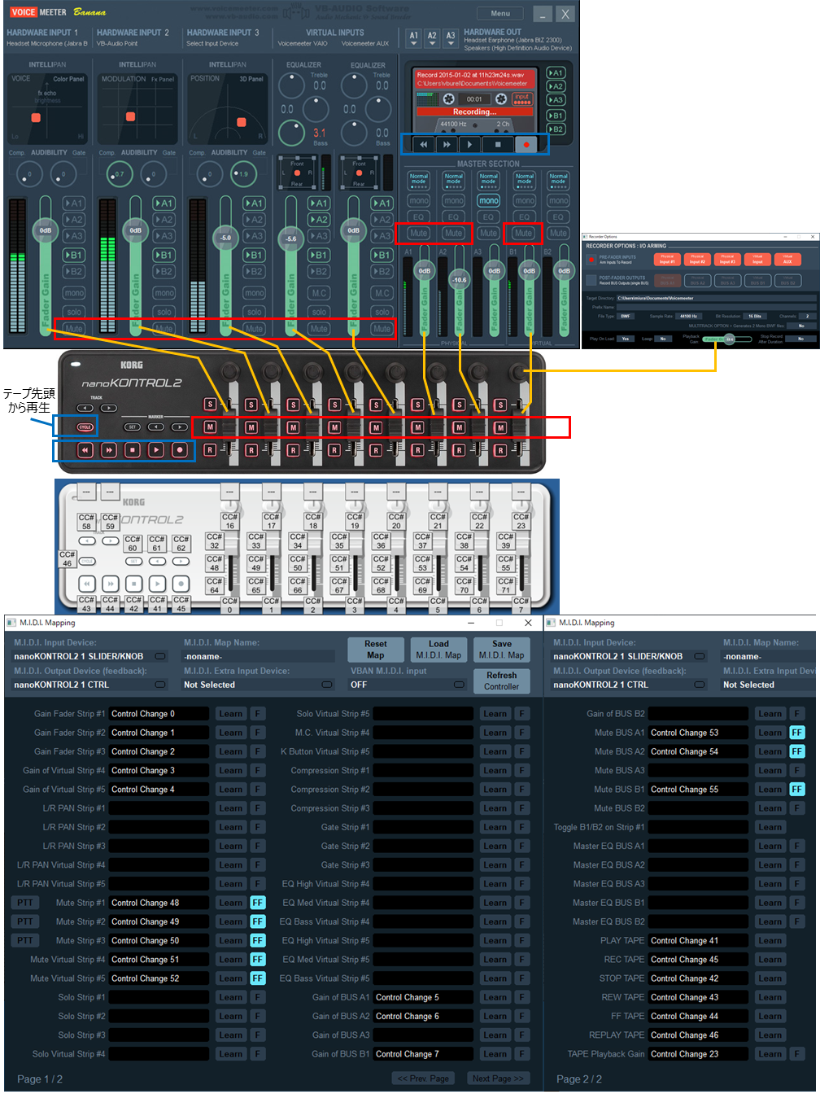Click the bus A2 master fader at -10.6
The width and height of the screenshot is (820, 1094).
coord(460,279)
